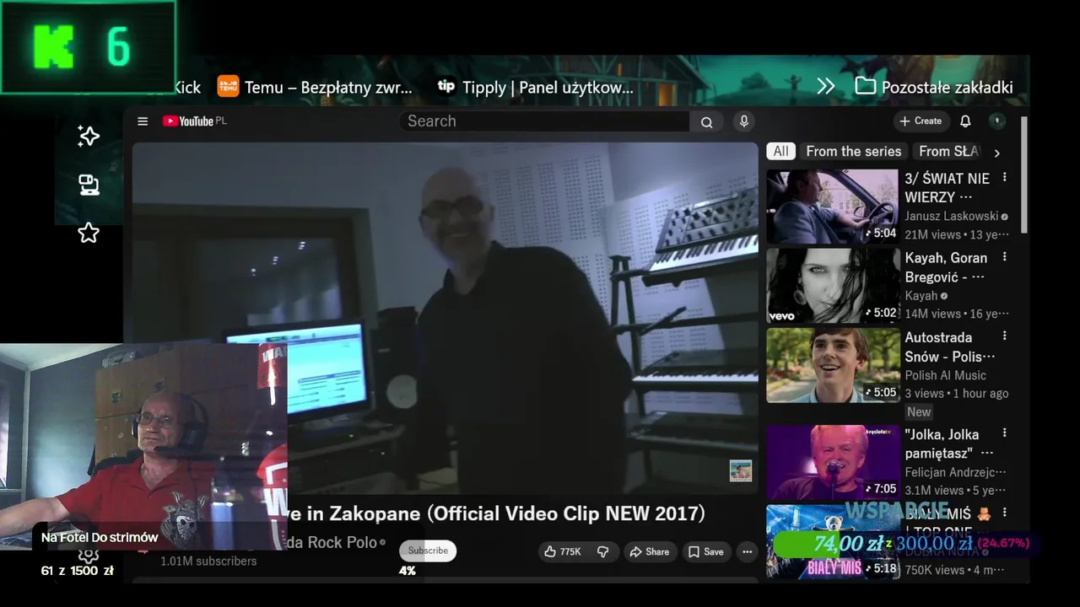Click the page vertical scrollbar
The height and width of the screenshot is (607, 1080).
pyautogui.click(x=1024, y=175)
